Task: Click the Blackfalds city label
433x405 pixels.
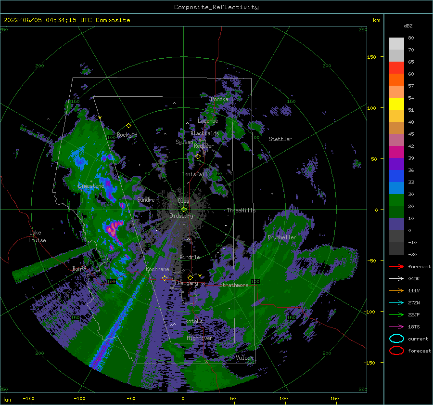Action: point(204,133)
